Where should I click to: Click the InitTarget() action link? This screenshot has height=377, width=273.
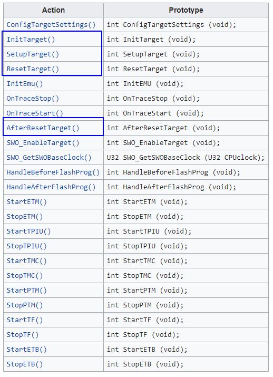coord(31,40)
